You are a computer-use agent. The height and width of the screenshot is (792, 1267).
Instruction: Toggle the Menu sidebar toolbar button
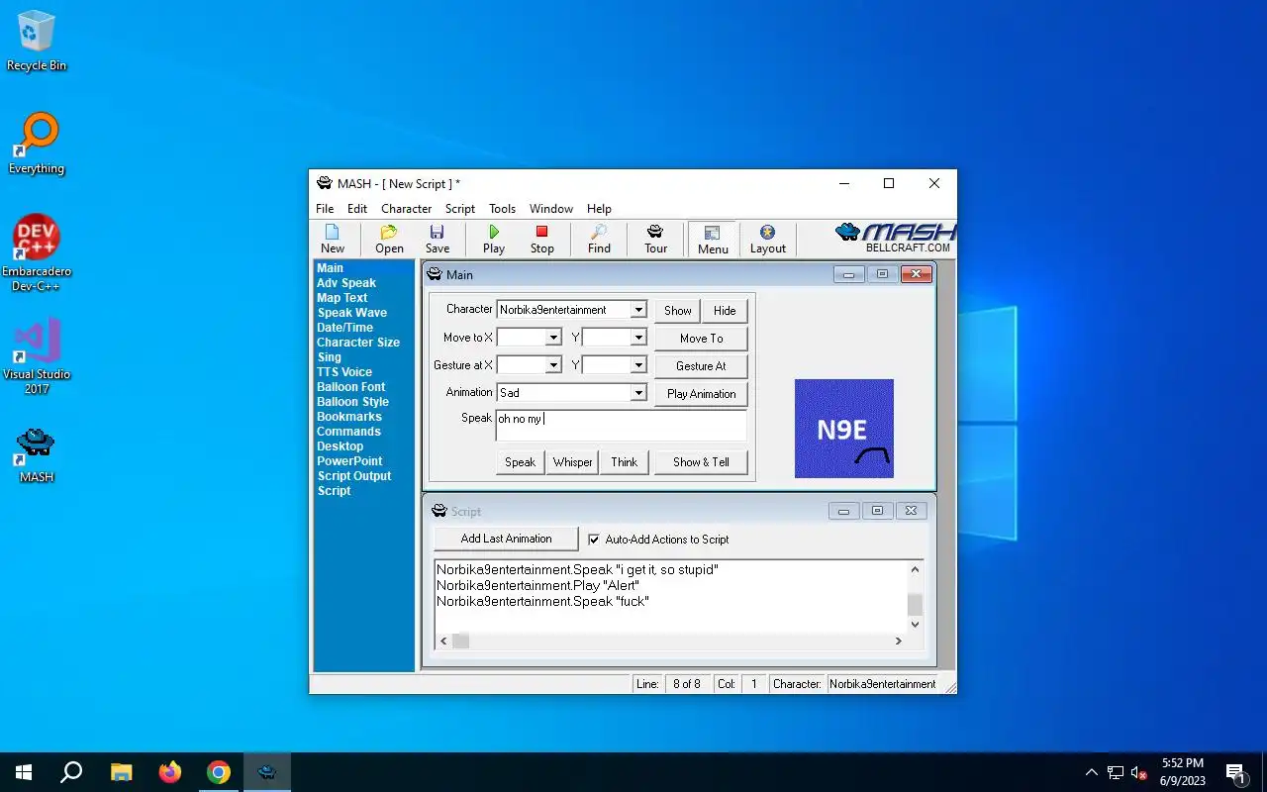713,239
